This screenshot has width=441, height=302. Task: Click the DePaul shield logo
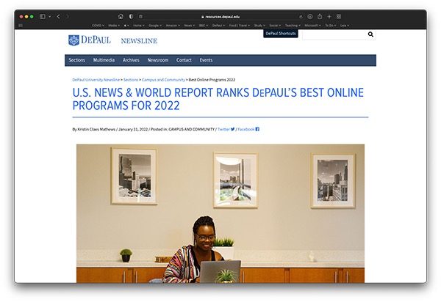(x=73, y=40)
